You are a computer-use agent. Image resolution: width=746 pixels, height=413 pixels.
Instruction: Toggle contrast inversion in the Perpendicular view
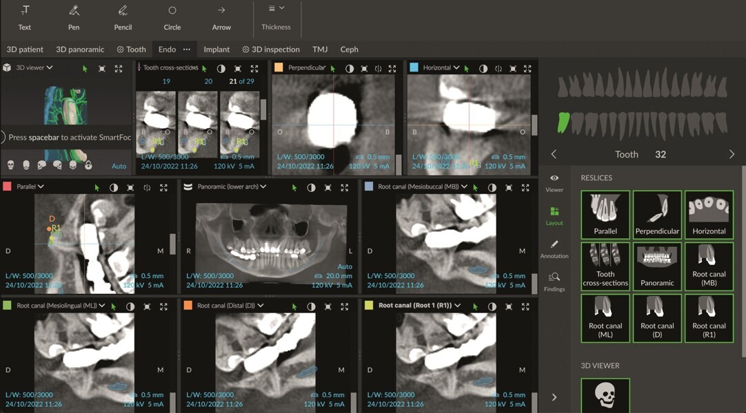(x=350, y=69)
